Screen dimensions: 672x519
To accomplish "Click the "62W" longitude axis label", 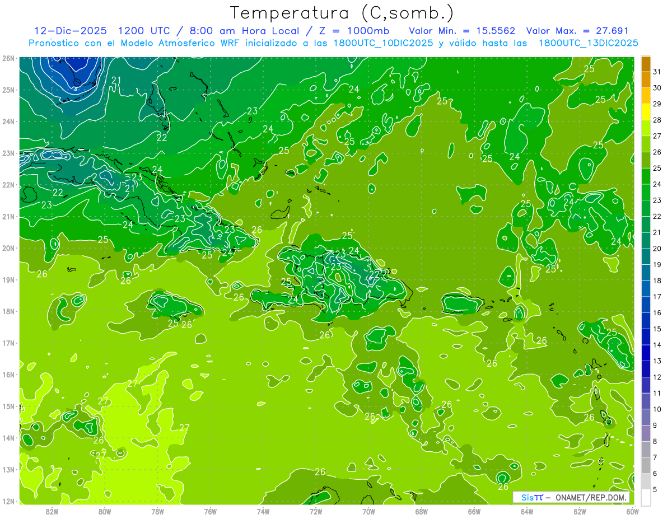I will pos(580,511).
